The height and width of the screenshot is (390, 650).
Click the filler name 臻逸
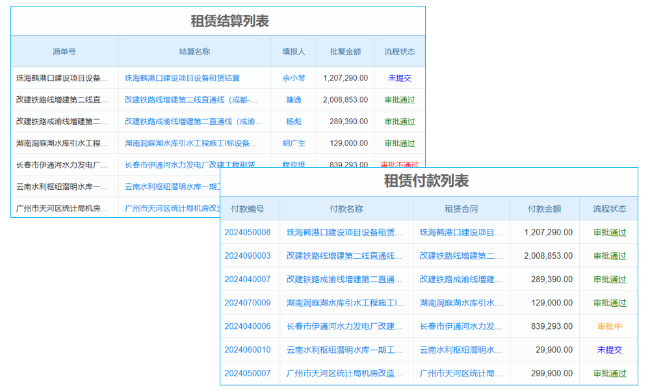pyautogui.click(x=293, y=100)
